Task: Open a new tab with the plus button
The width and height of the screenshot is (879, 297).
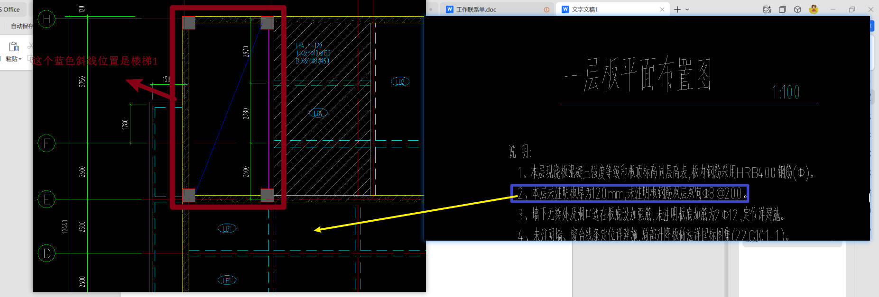Action: click(x=677, y=9)
